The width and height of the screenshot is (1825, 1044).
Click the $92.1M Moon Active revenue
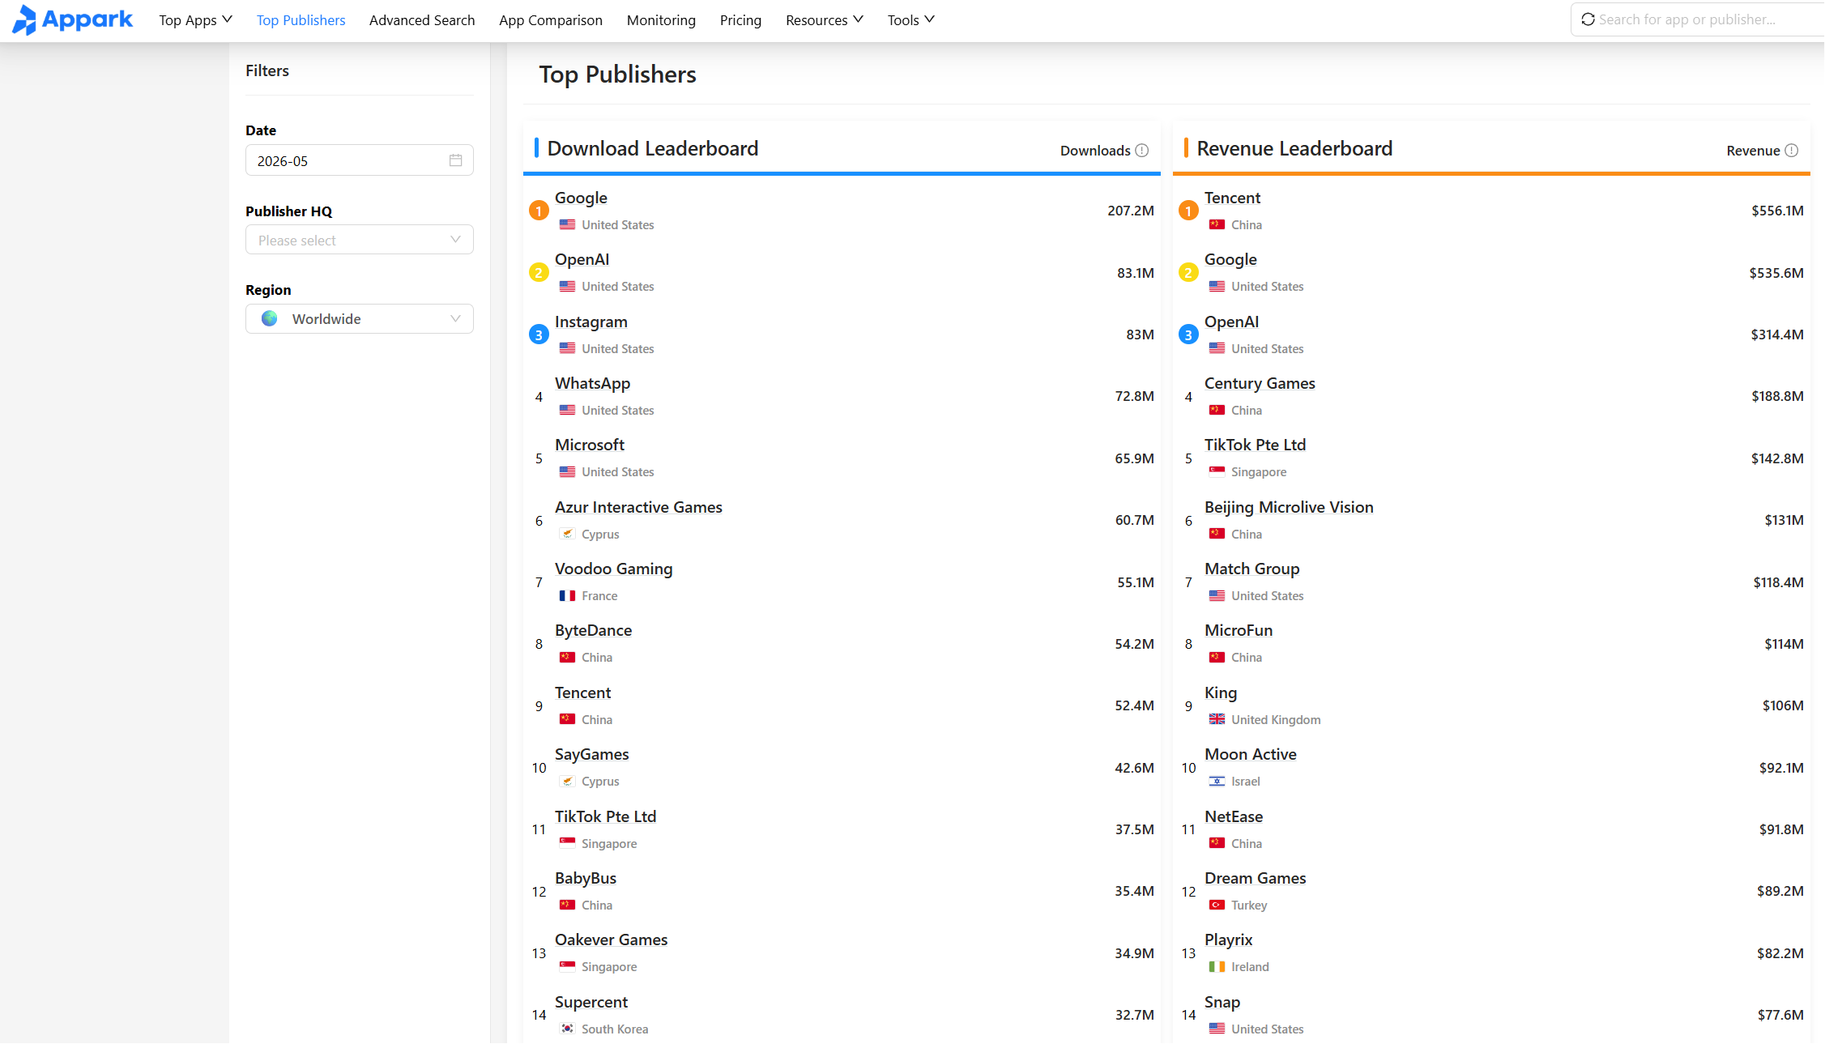1781,768
